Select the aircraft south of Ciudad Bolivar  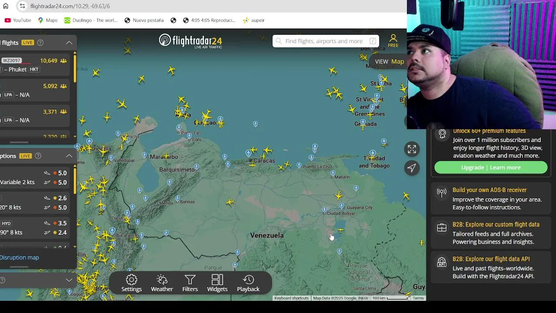click(x=340, y=230)
